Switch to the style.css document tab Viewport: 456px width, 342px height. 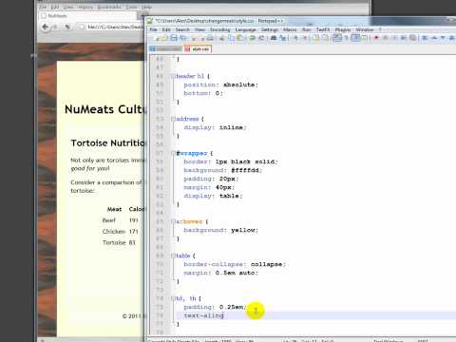198,49
